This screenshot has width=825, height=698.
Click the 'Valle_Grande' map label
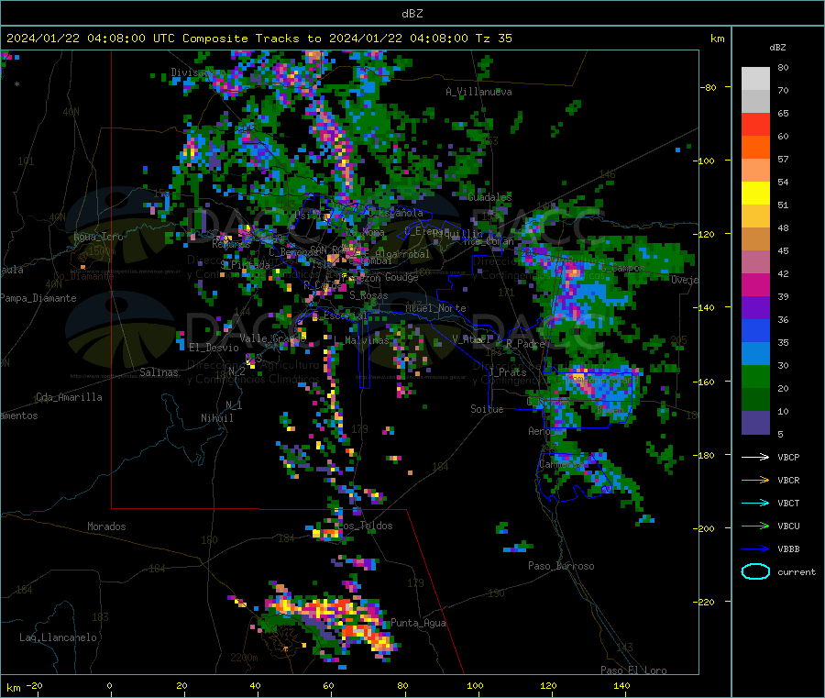pyautogui.click(x=272, y=338)
